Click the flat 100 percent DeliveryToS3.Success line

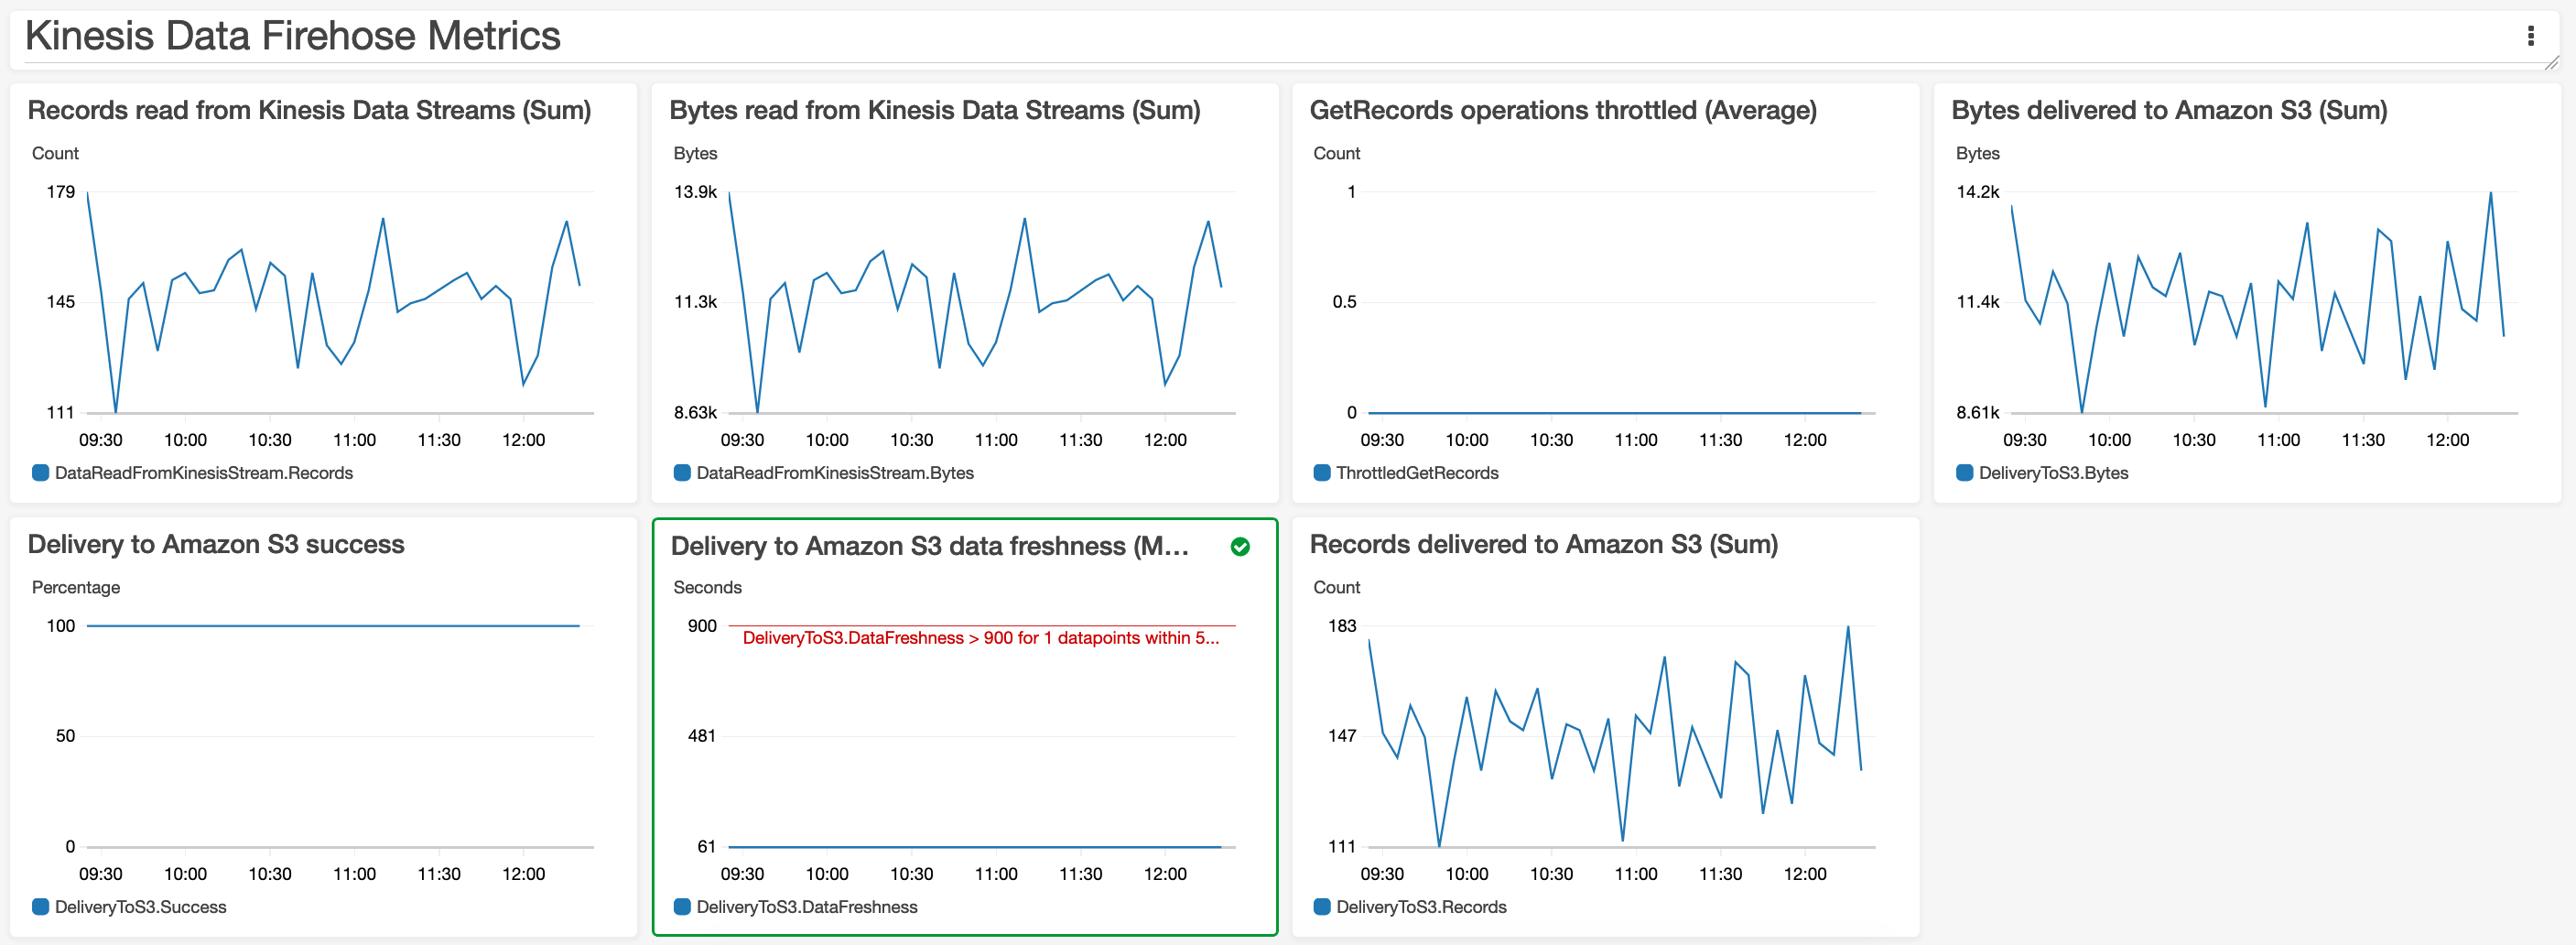333,626
